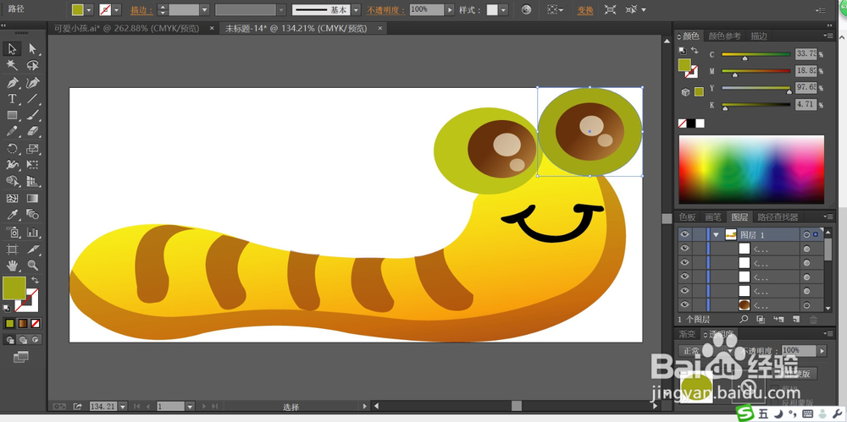
Task: Select the Type tool
Action: tap(13, 99)
